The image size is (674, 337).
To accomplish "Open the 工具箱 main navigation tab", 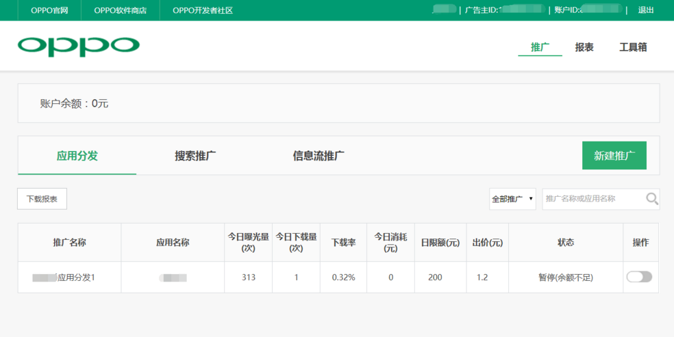I will click(x=633, y=47).
